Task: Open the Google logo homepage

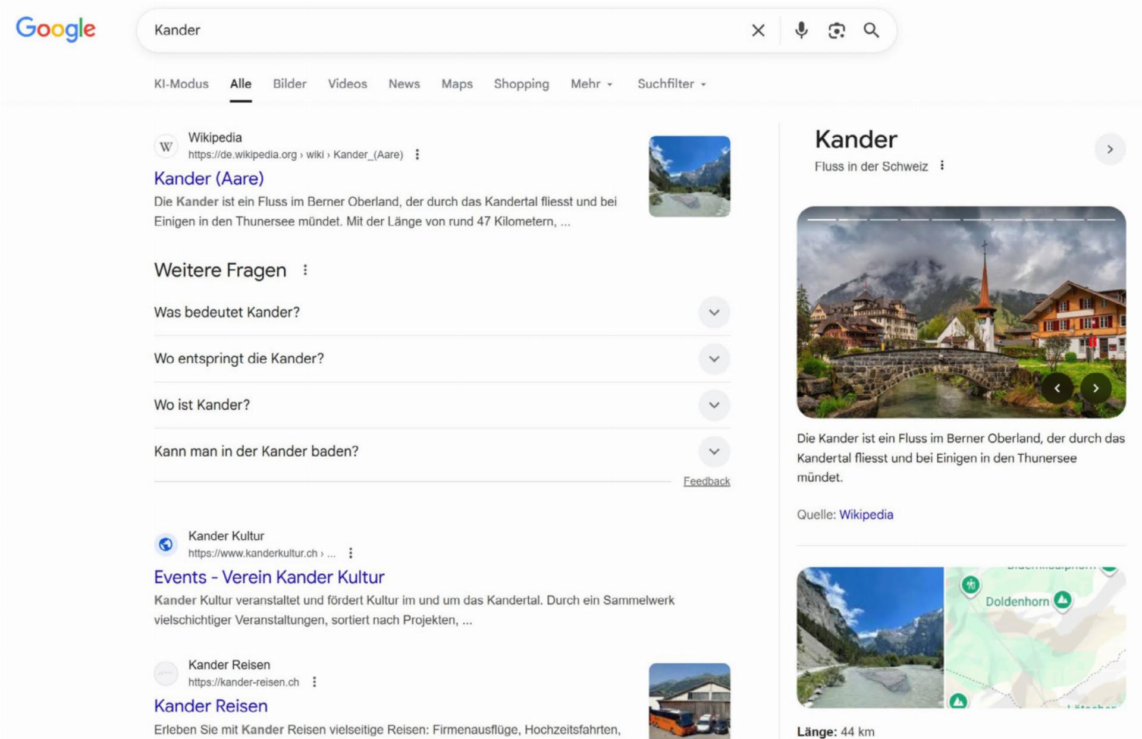Action: pos(55,29)
